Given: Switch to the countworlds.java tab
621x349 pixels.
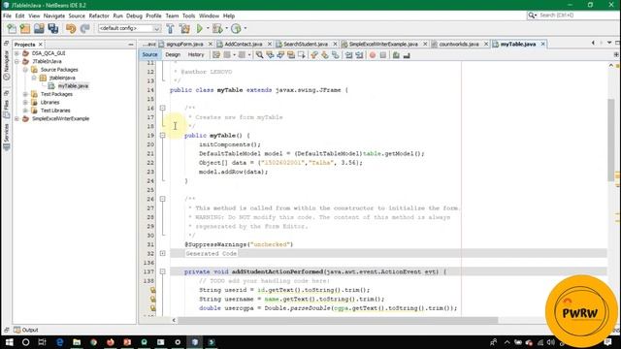Looking at the screenshot, I should click(459, 44).
